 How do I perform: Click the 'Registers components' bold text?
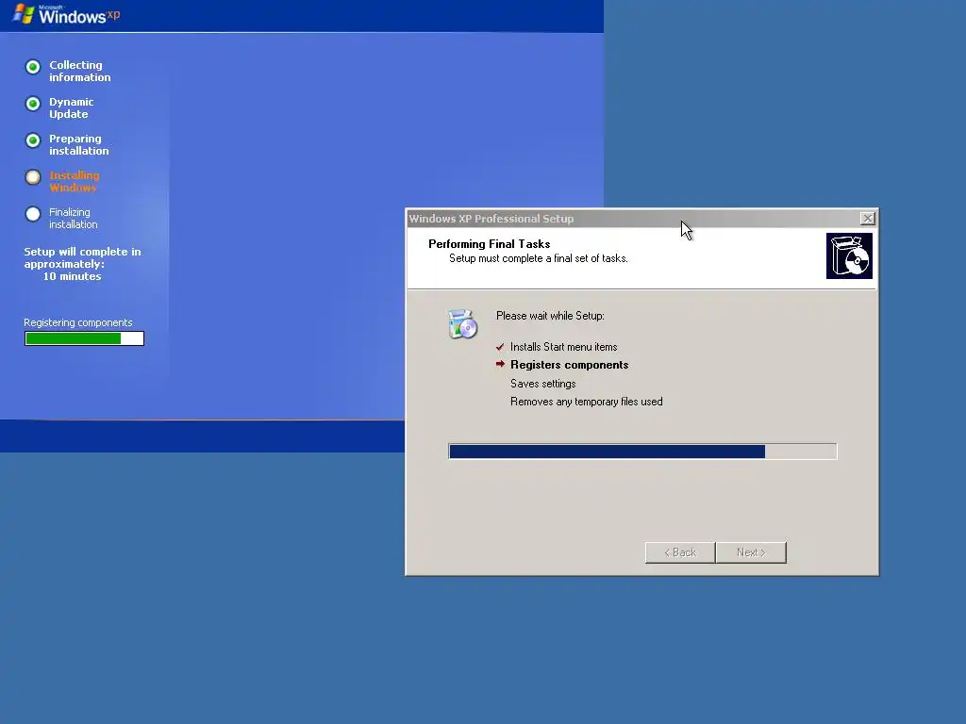coord(569,365)
